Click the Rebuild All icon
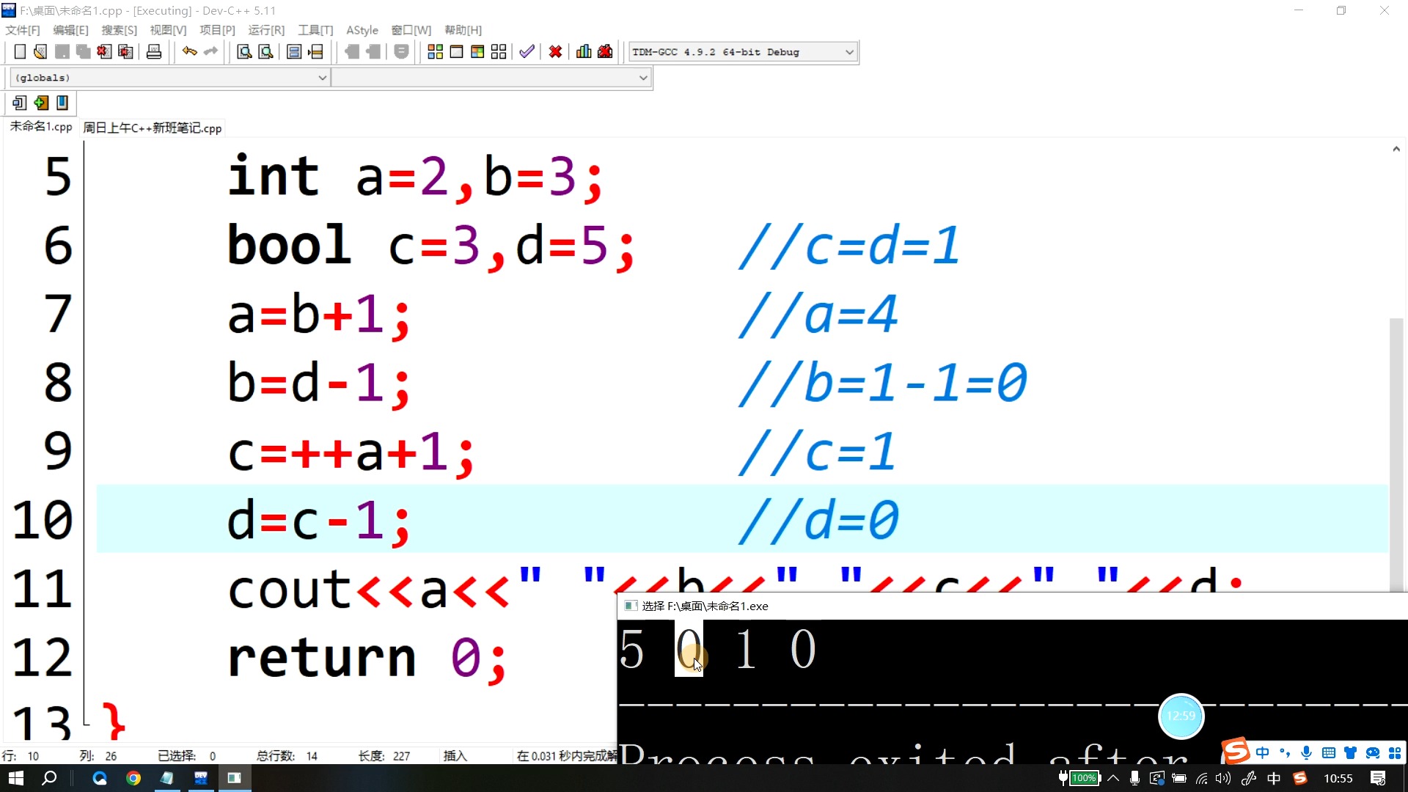 pos(499,52)
